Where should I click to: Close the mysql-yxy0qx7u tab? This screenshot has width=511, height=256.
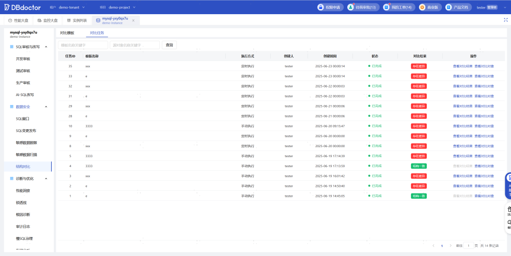[x=133, y=20]
